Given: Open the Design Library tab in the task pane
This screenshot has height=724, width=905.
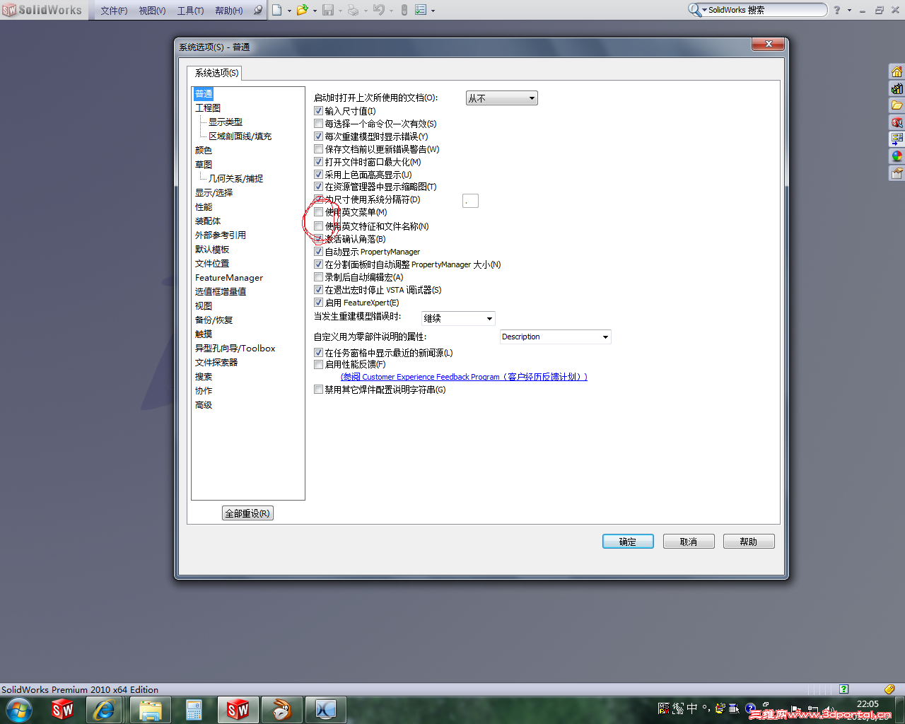Looking at the screenshot, I should click(x=897, y=88).
